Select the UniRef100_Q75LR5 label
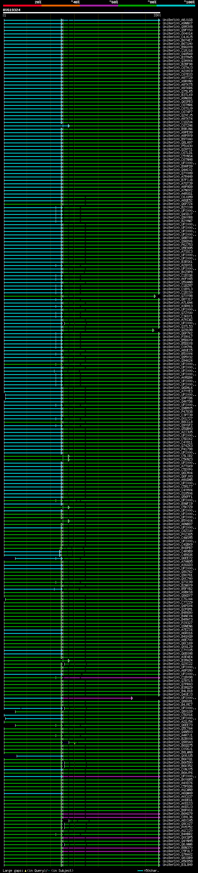198x873 pixels. [x=178, y=91]
